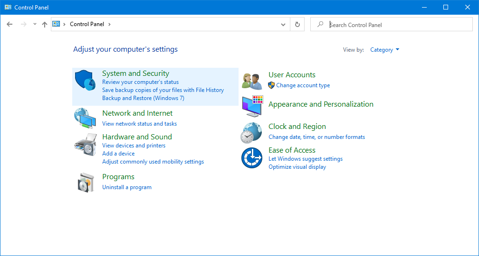This screenshot has height=256, width=479.
Task: Click the Control Panel icon in address bar
Action: point(56,24)
